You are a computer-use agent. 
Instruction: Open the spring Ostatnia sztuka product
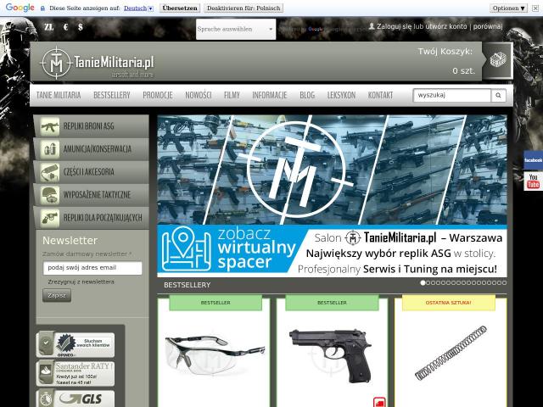tap(451, 353)
